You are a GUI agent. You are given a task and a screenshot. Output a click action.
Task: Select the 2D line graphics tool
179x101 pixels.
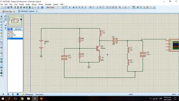1,56
